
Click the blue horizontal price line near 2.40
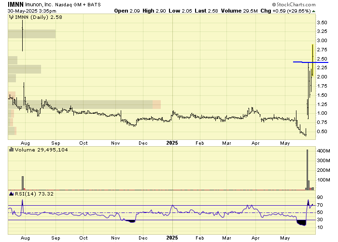coord(310,62)
